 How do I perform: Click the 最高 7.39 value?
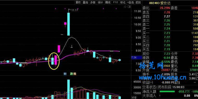coord(195,58)
